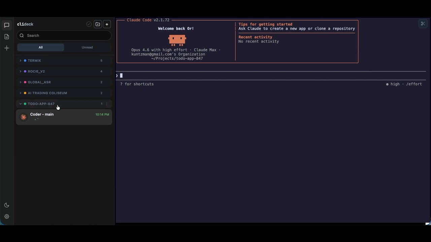The height and width of the screenshot is (242, 431).
Task: Click the ROCIE_V2 count badge 4
Action: [x=101, y=71]
